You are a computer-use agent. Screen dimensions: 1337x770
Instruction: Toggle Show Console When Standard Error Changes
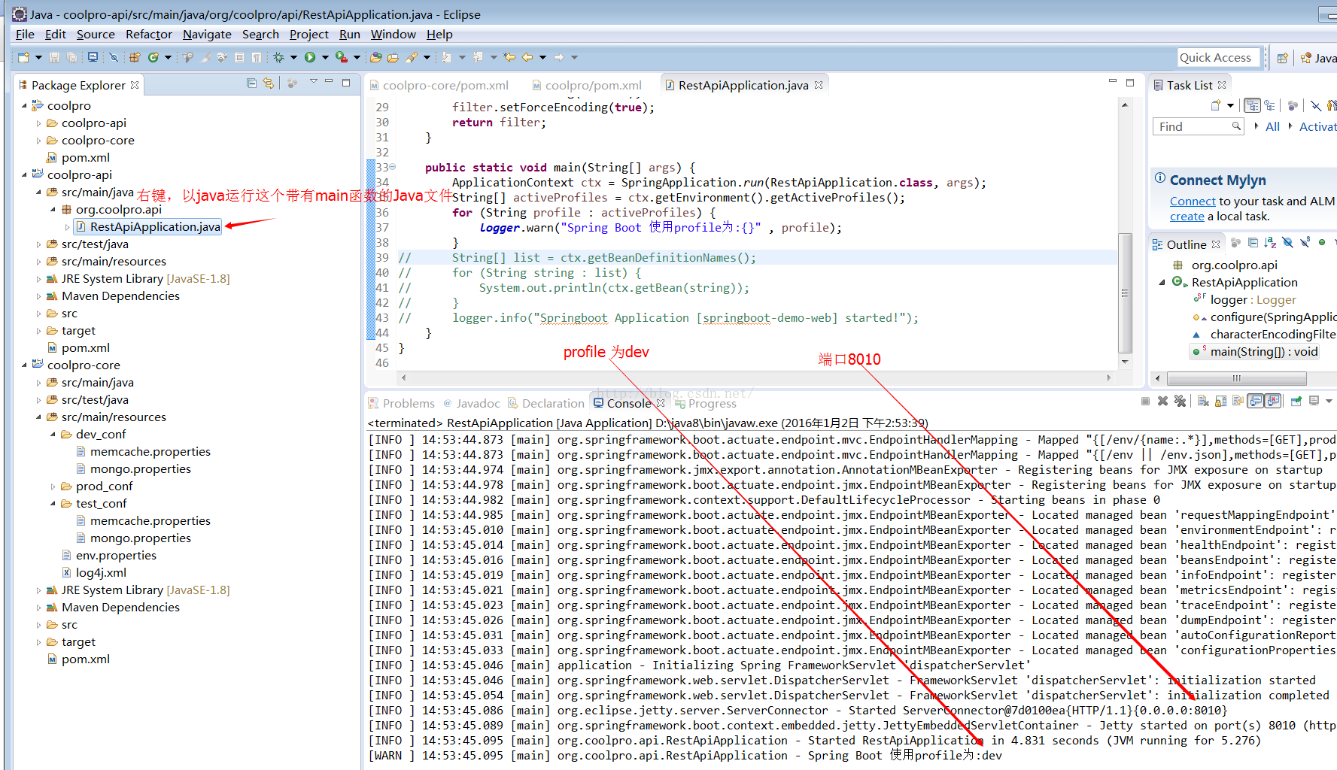(1273, 402)
